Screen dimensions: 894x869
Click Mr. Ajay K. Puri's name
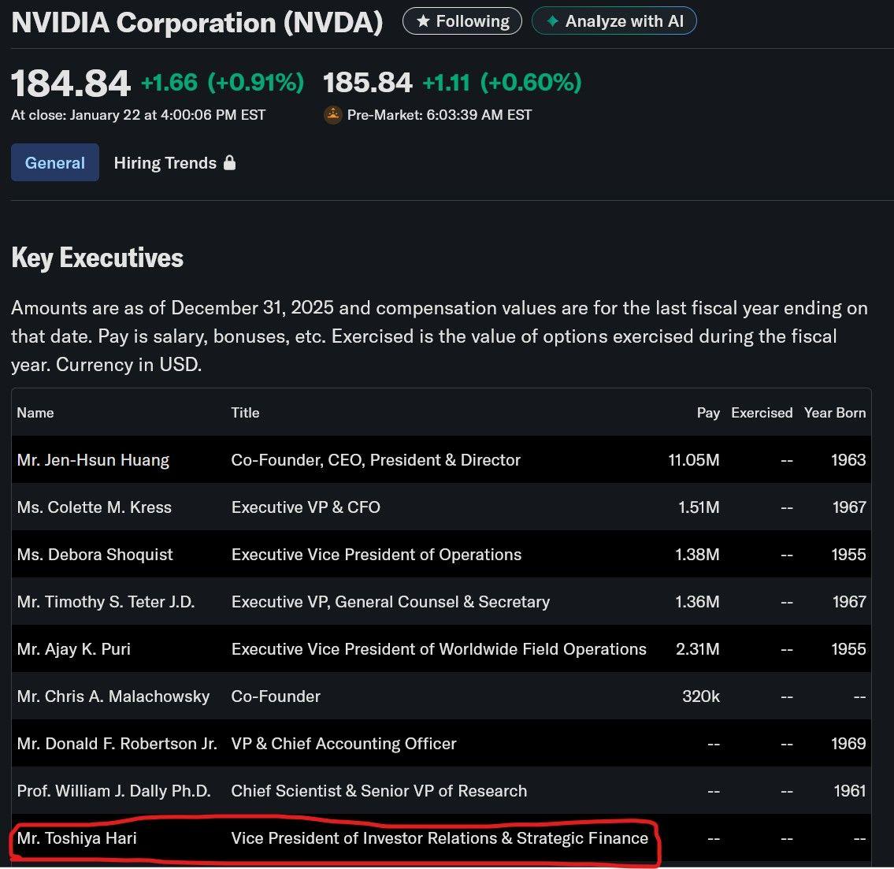tap(74, 649)
